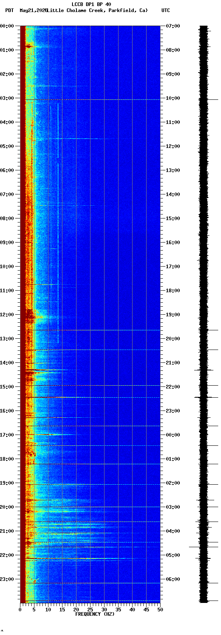
Task: Click the PDT time label 03:00
Action: click(7, 98)
